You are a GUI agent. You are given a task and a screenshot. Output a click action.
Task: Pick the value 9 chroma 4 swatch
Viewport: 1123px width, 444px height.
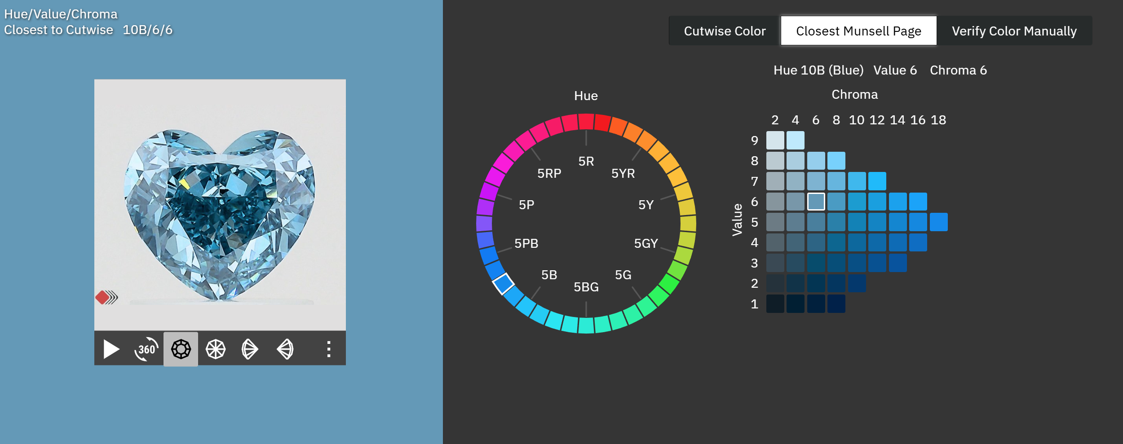(x=795, y=141)
